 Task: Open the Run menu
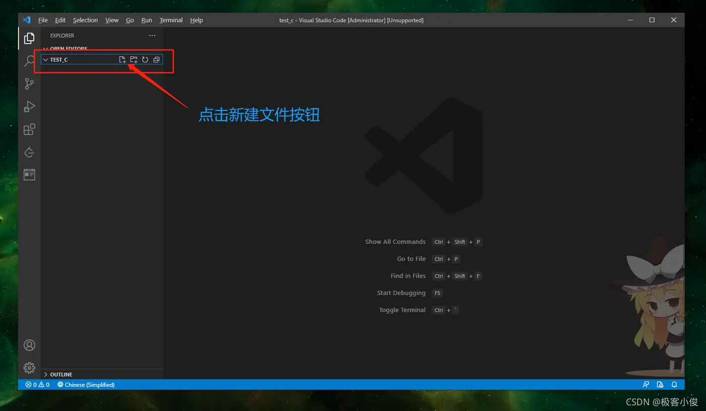(x=147, y=20)
